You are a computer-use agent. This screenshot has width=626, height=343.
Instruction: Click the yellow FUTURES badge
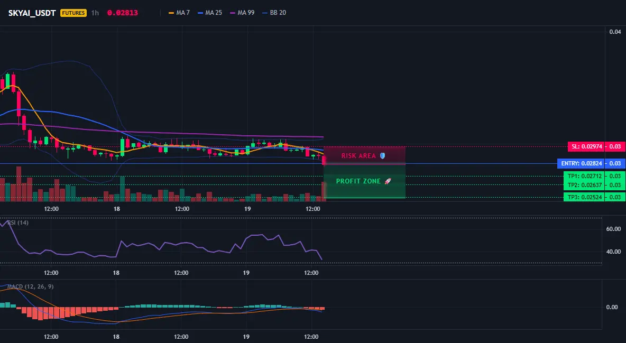[x=73, y=13]
